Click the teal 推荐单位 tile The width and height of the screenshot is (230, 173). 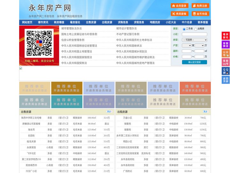pos(67,102)
